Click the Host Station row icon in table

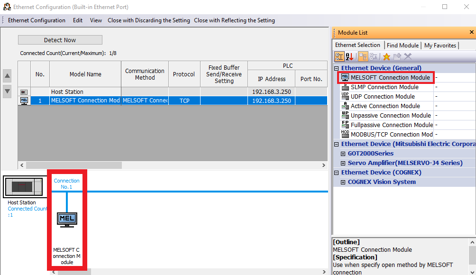24,92
